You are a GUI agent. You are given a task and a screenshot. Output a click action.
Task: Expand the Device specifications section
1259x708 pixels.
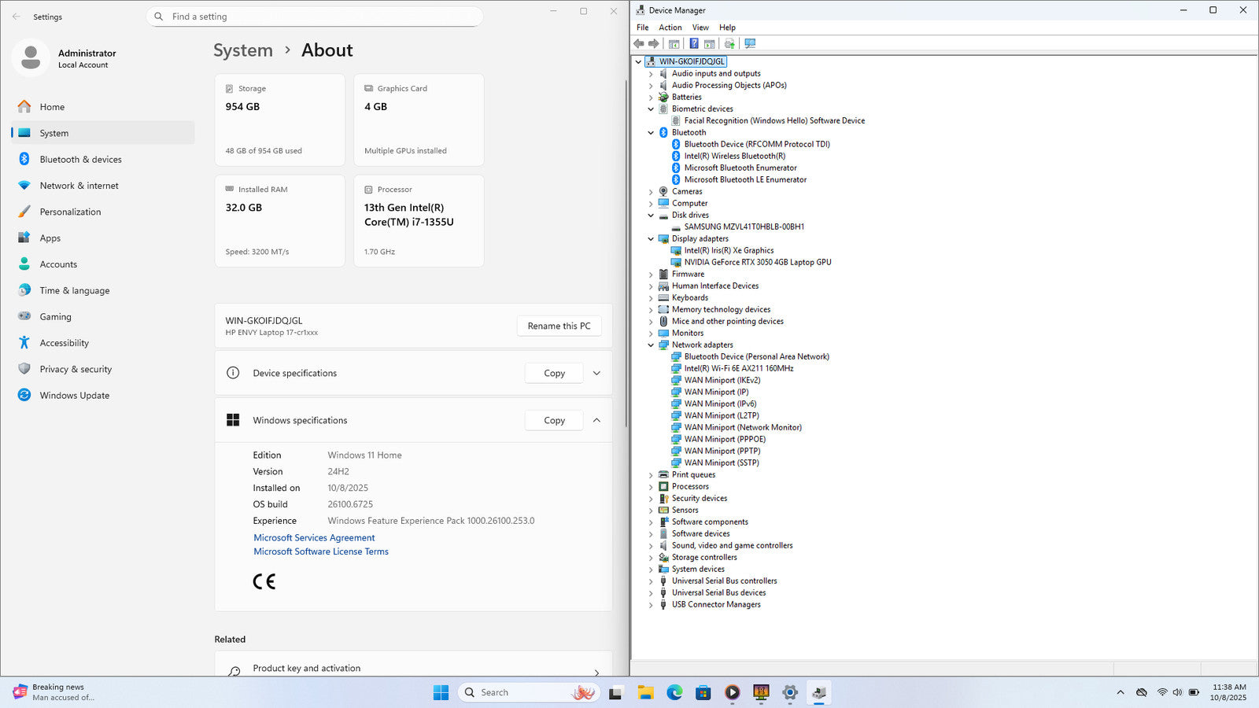click(x=596, y=374)
